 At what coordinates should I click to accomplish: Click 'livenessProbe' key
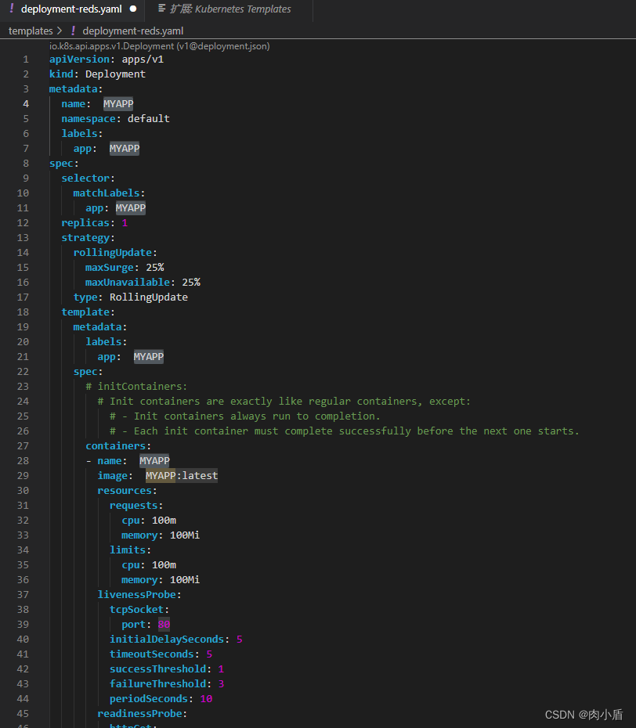[x=136, y=594]
